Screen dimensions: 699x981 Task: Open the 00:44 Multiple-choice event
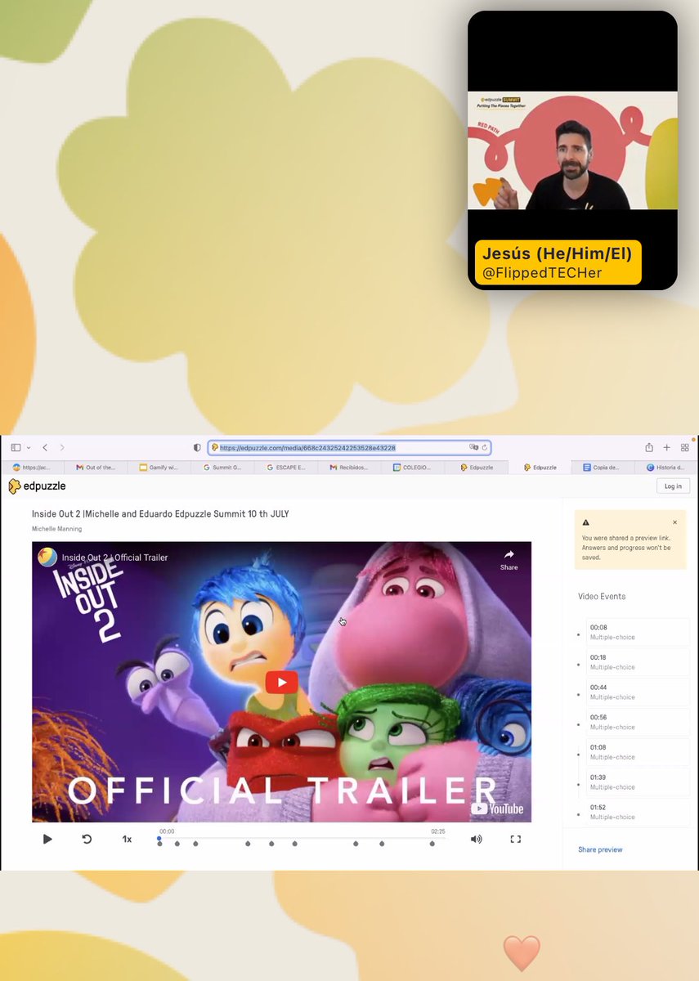point(638,692)
